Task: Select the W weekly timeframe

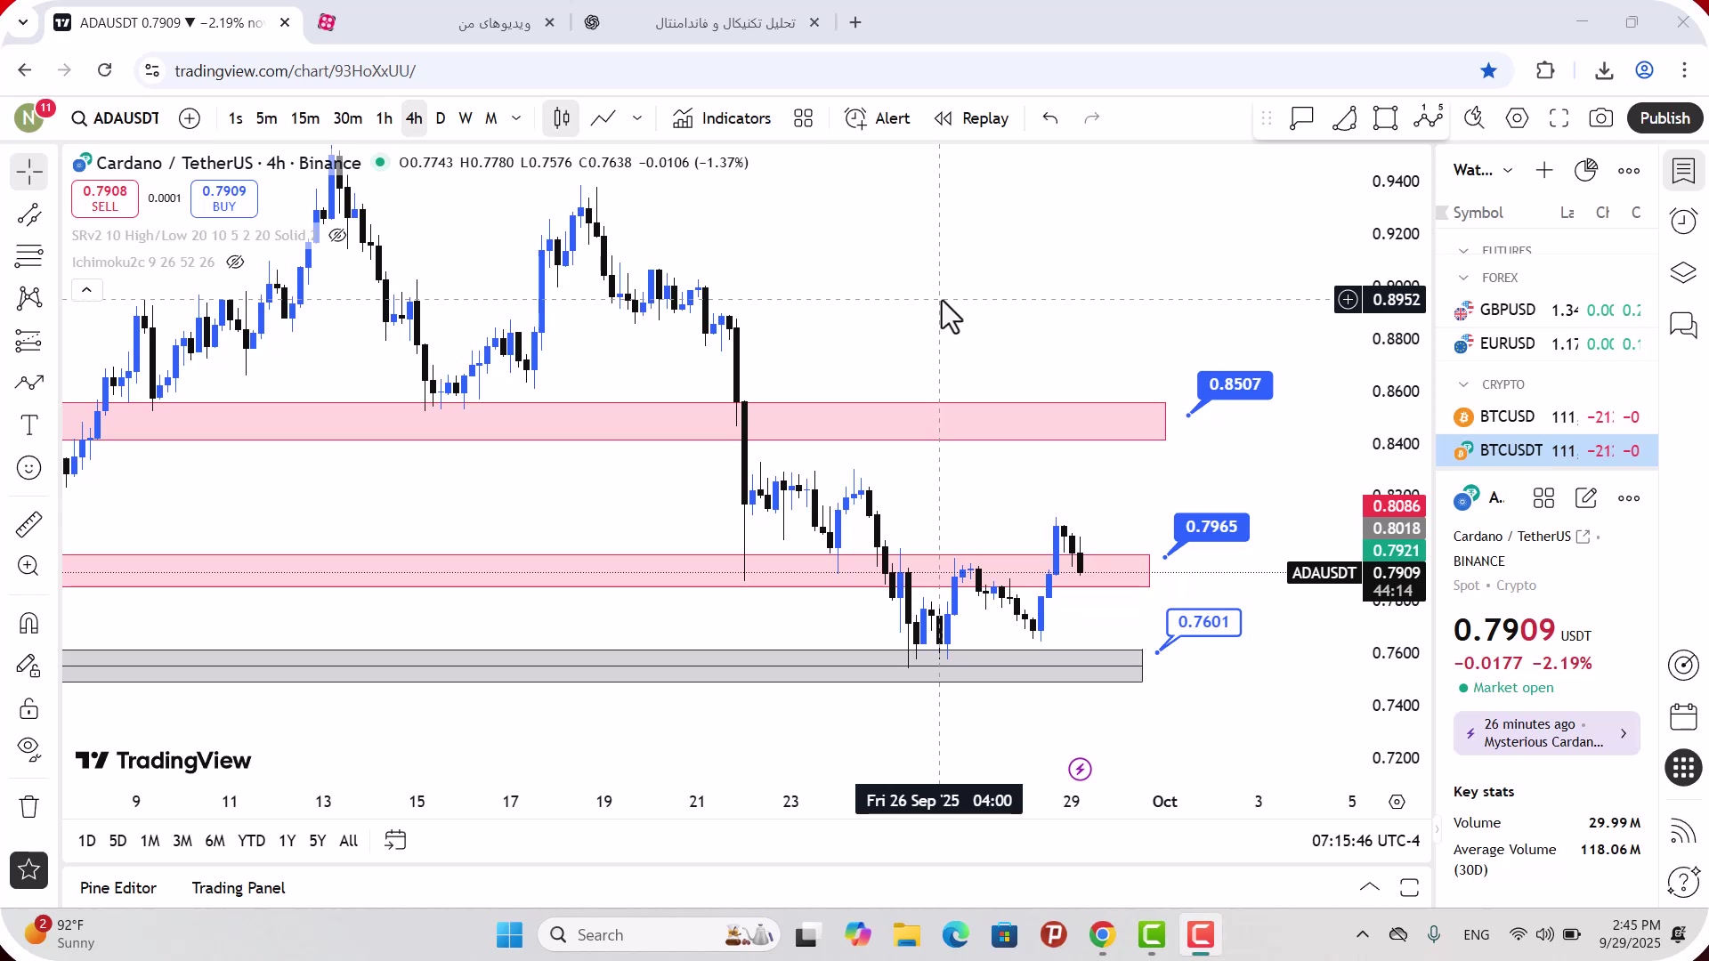Action: click(466, 118)
